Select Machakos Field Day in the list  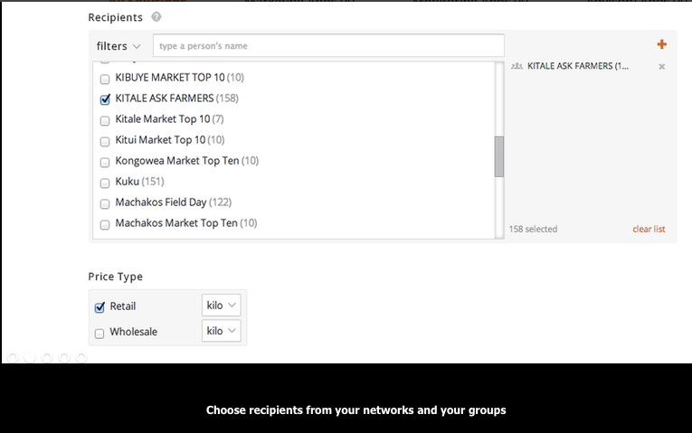pyautogui.click(x=173, y=202)
